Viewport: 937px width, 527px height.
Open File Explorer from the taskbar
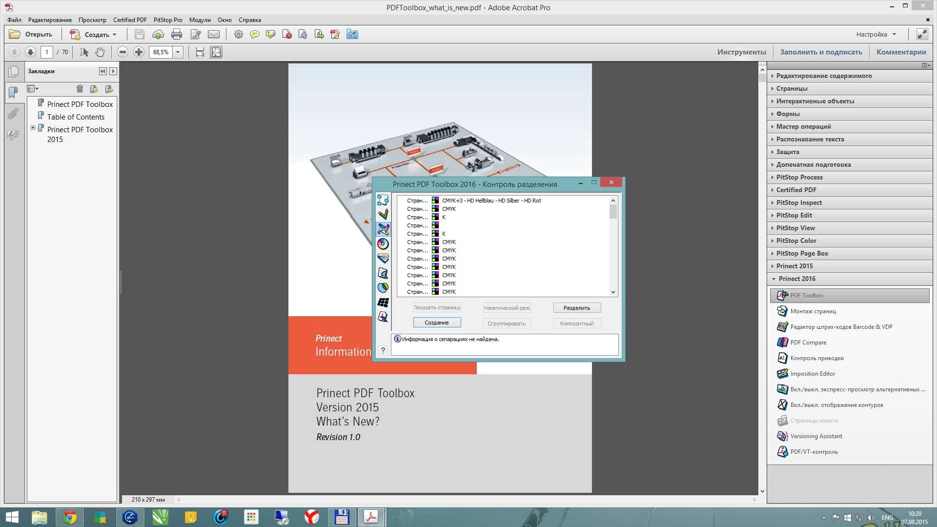(x=40, y=517)
